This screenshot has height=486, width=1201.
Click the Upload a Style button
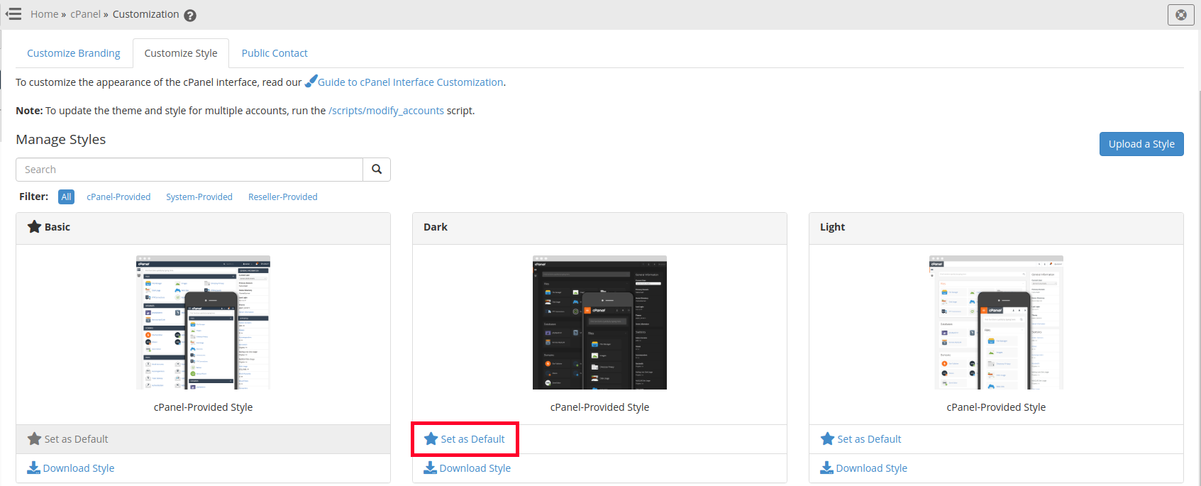tap(1141, 144)
